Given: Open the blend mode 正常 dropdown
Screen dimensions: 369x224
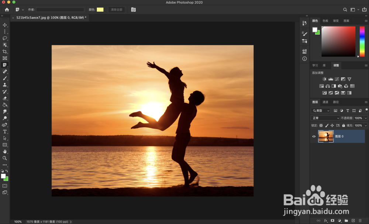Looking at the screenshot, I should (x=325, y=118).
